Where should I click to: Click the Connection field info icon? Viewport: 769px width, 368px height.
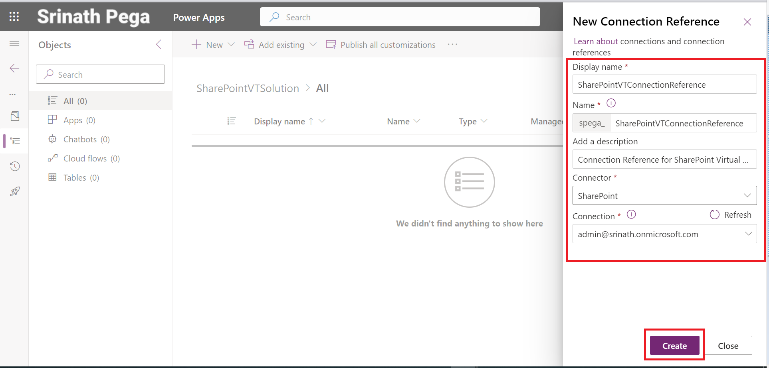pyautogui.click(x=631, y=215)
